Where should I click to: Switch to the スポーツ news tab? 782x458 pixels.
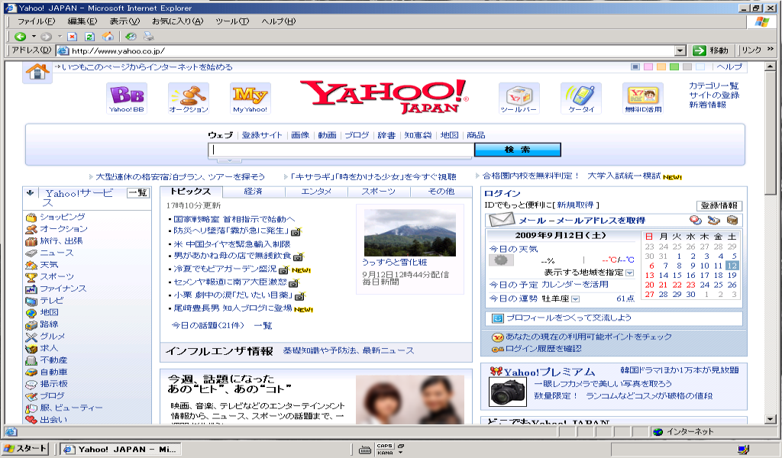pos(379,192)
